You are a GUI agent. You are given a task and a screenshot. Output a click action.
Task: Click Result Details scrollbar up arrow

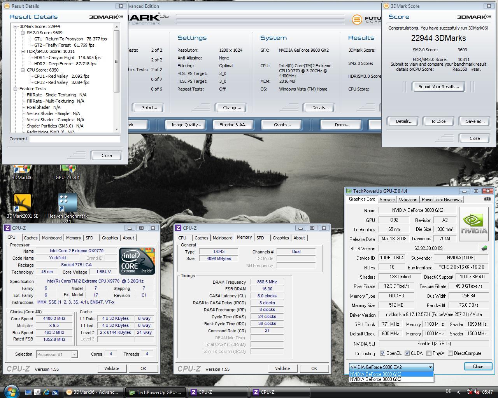point(116,27)
